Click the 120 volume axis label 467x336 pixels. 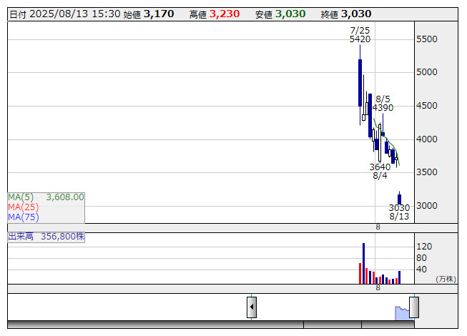coord(424,247)
